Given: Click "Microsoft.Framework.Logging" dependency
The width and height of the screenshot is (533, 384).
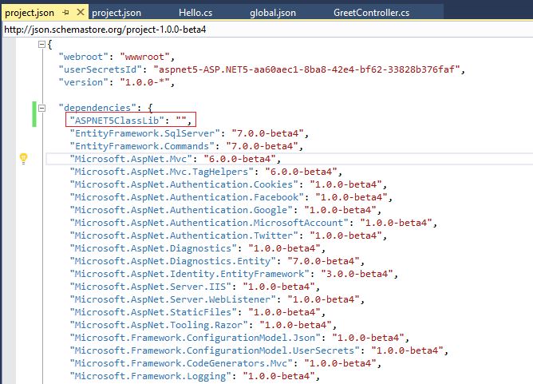Looking at the screenshot, I should [150, 377].
